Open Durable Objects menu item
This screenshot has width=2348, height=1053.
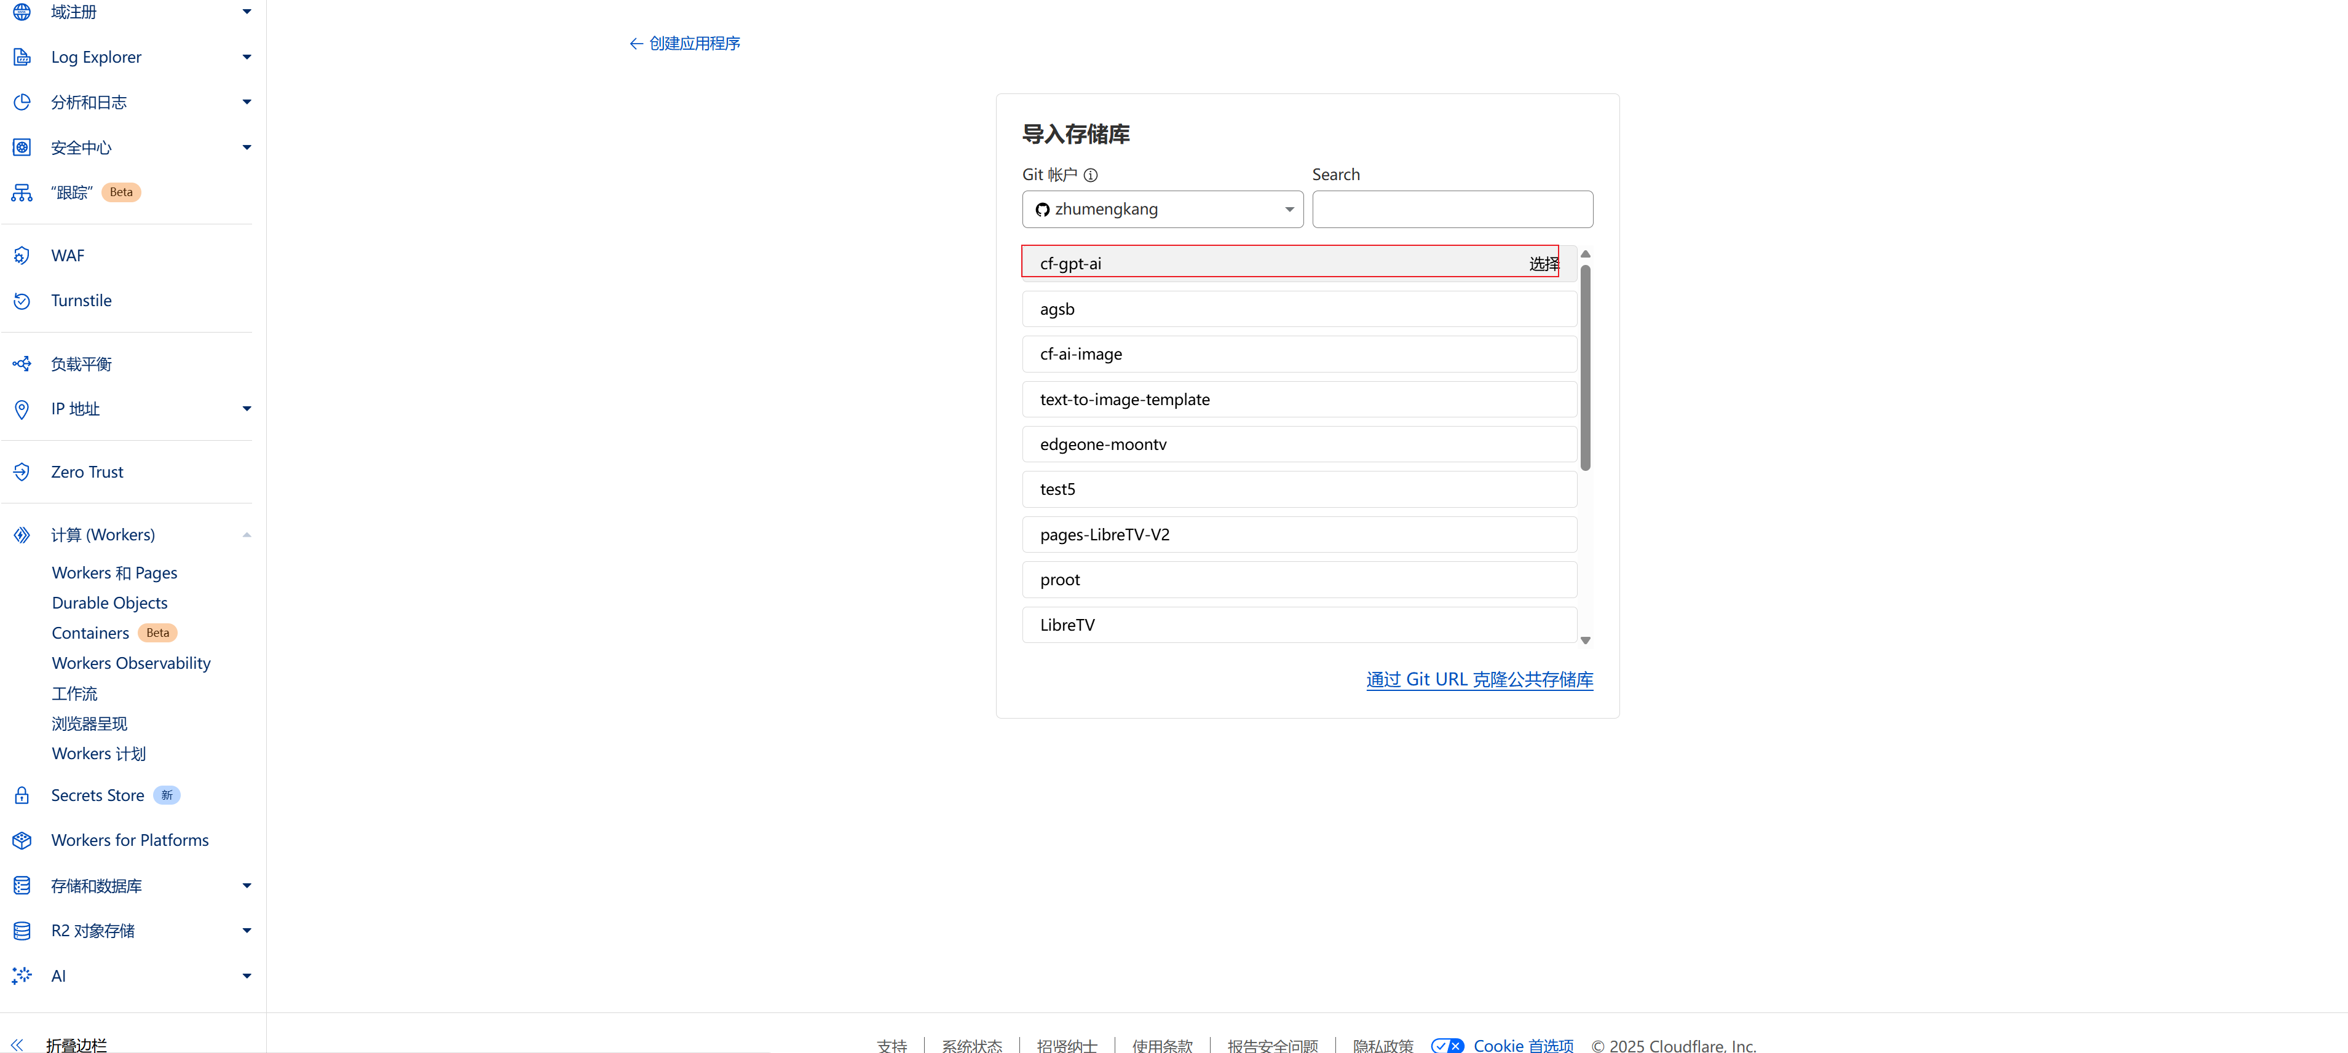[x=109, y=604]
